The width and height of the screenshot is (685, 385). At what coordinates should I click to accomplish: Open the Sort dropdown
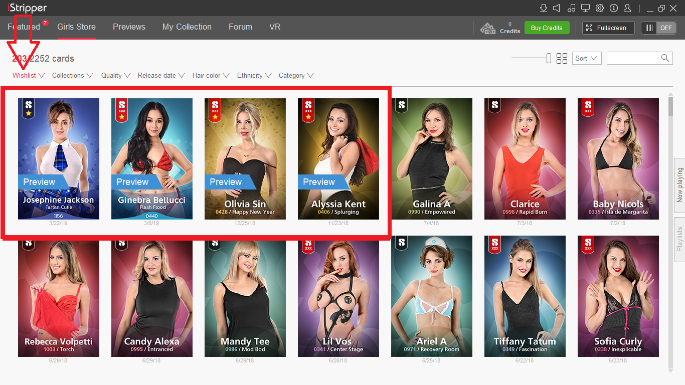586,58
